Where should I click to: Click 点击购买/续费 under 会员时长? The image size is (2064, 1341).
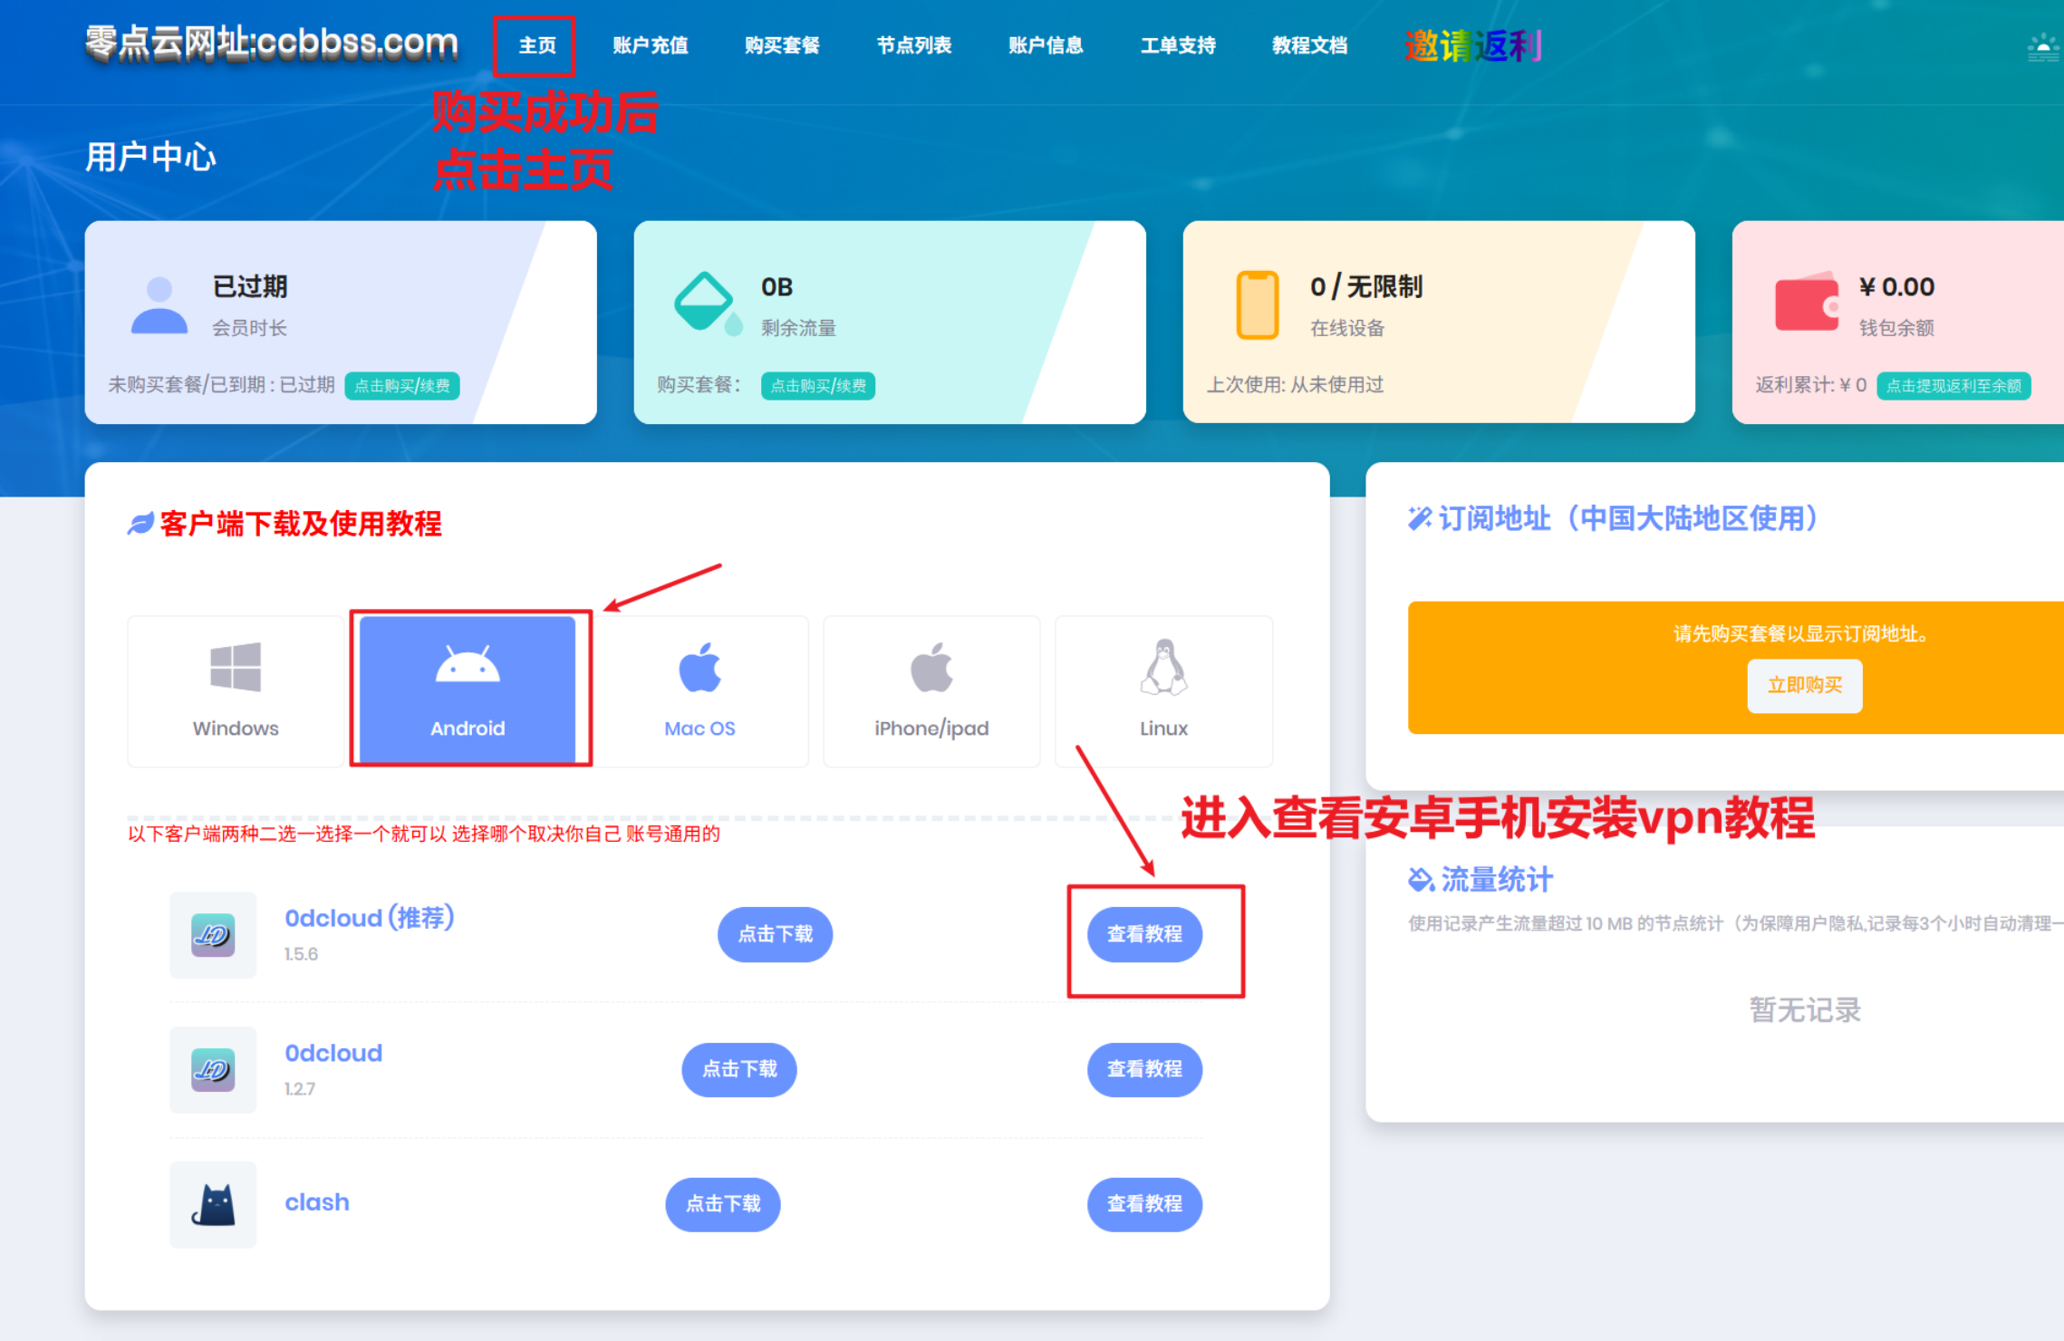[x=401, y=386]
